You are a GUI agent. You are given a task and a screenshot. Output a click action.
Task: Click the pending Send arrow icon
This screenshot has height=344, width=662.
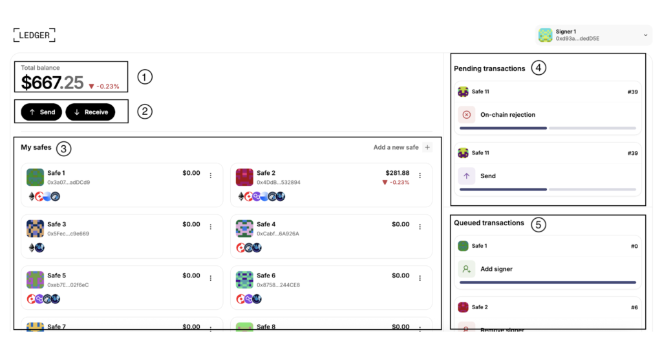tap(467, 176)
